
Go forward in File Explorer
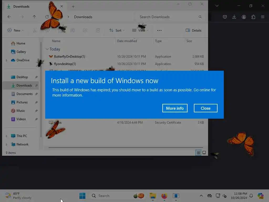pos(22,17)
